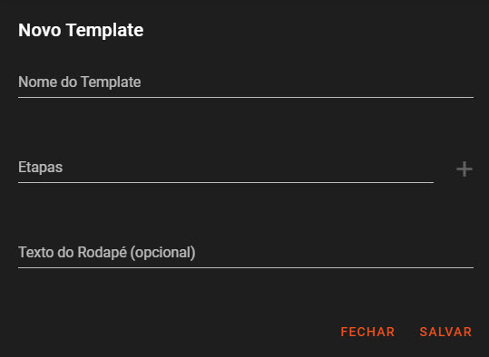Viewport: 489px width, 357px height.
Task: Activate the gray add-step plus symbol
Action: click(x=465, y=169)
